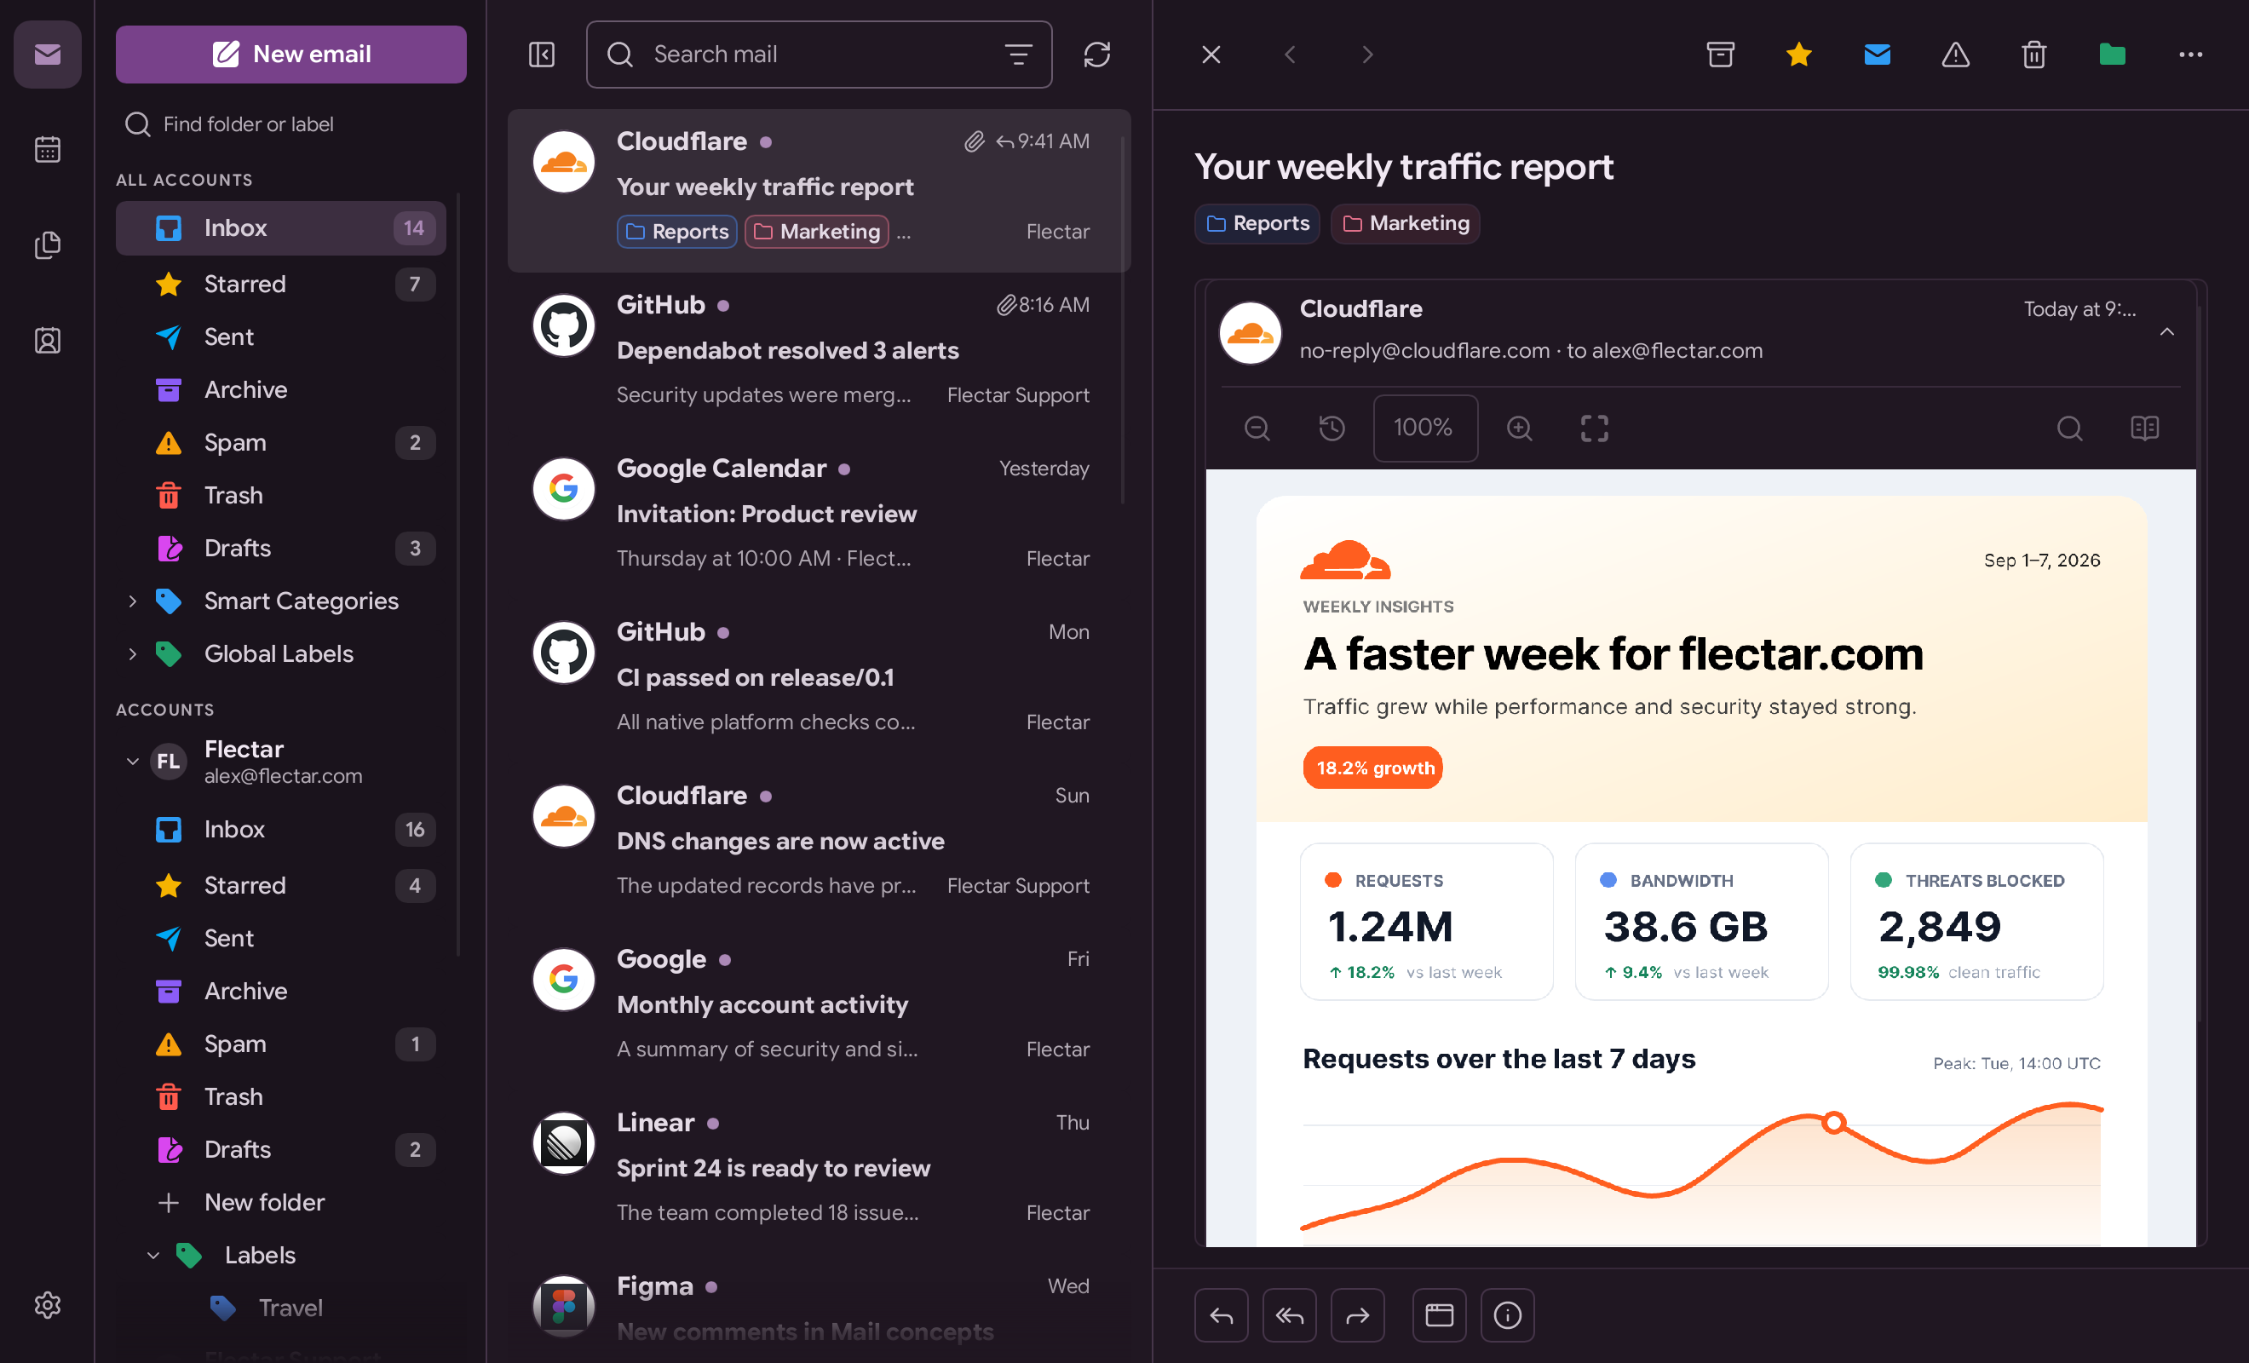This screenshot has height=1363, width=2249.
Task: Open the Mail view in the left rail
Action: [x=48, y=55]
